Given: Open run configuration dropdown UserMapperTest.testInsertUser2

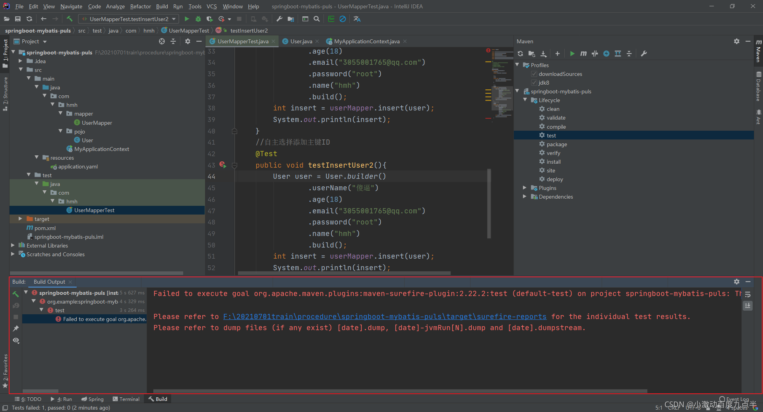Looking at the screenshot, I should click(x=128, y=19).
